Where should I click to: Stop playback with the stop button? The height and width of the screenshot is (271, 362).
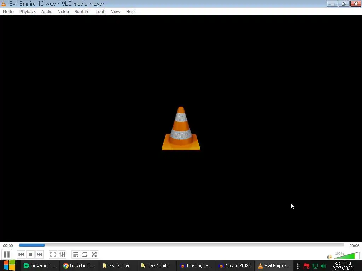coord(30,254)
